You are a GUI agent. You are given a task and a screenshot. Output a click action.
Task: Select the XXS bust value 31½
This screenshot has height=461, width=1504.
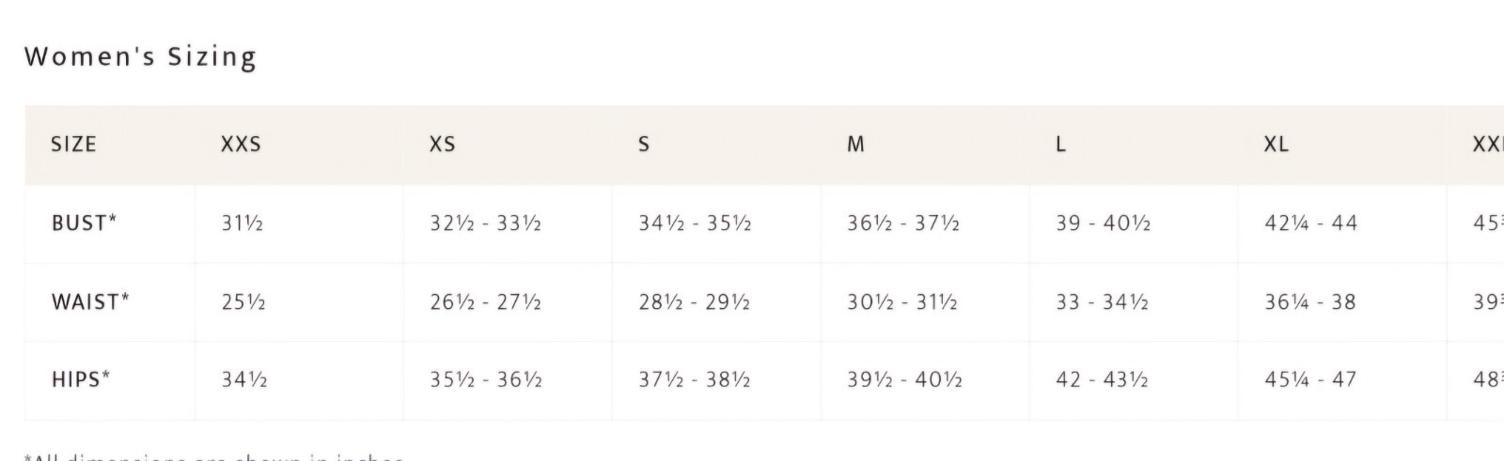point(242,223)
